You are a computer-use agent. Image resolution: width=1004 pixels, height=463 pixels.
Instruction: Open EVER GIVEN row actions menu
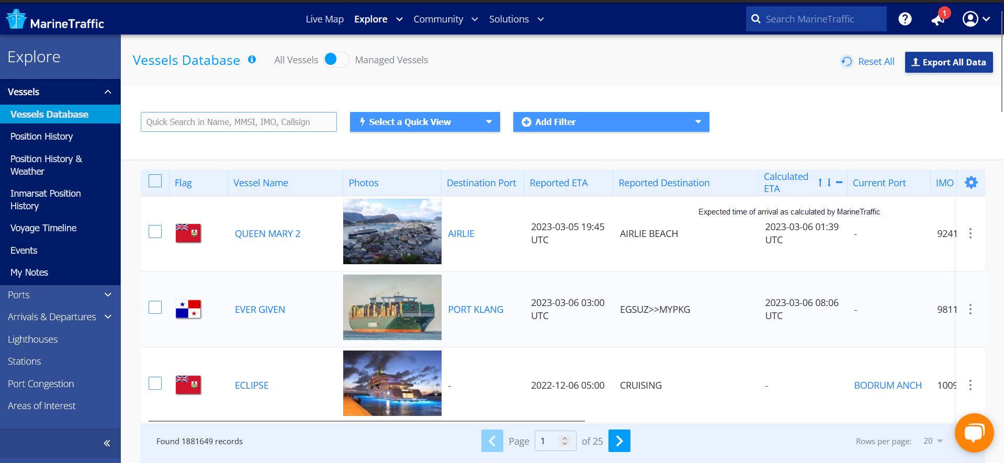[x=971, y=309]
